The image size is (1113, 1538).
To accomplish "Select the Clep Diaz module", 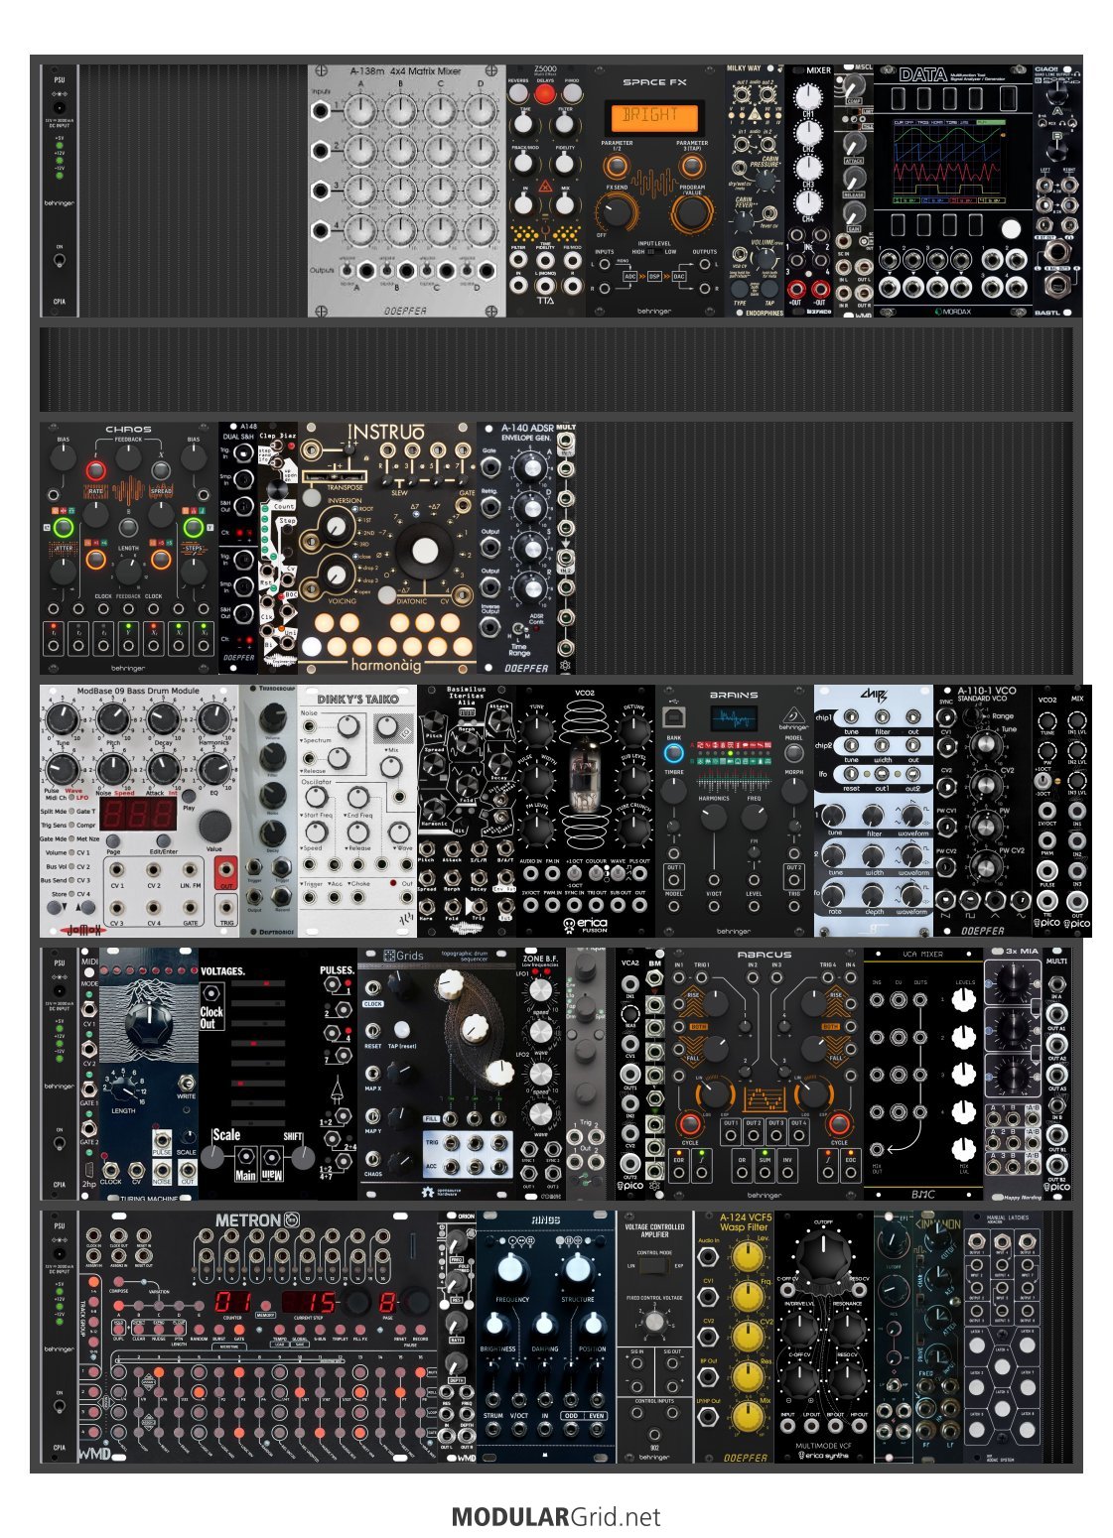I will [278, 548].
